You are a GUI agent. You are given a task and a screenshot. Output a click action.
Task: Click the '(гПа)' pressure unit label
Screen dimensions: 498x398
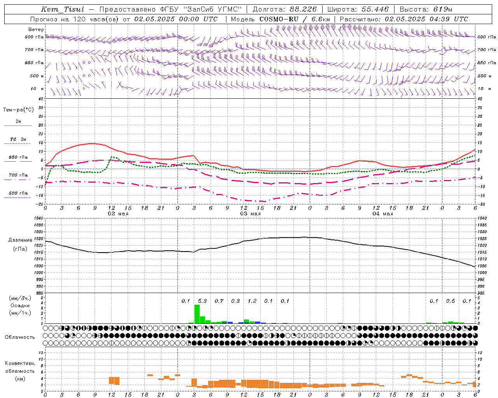(20, 249)
